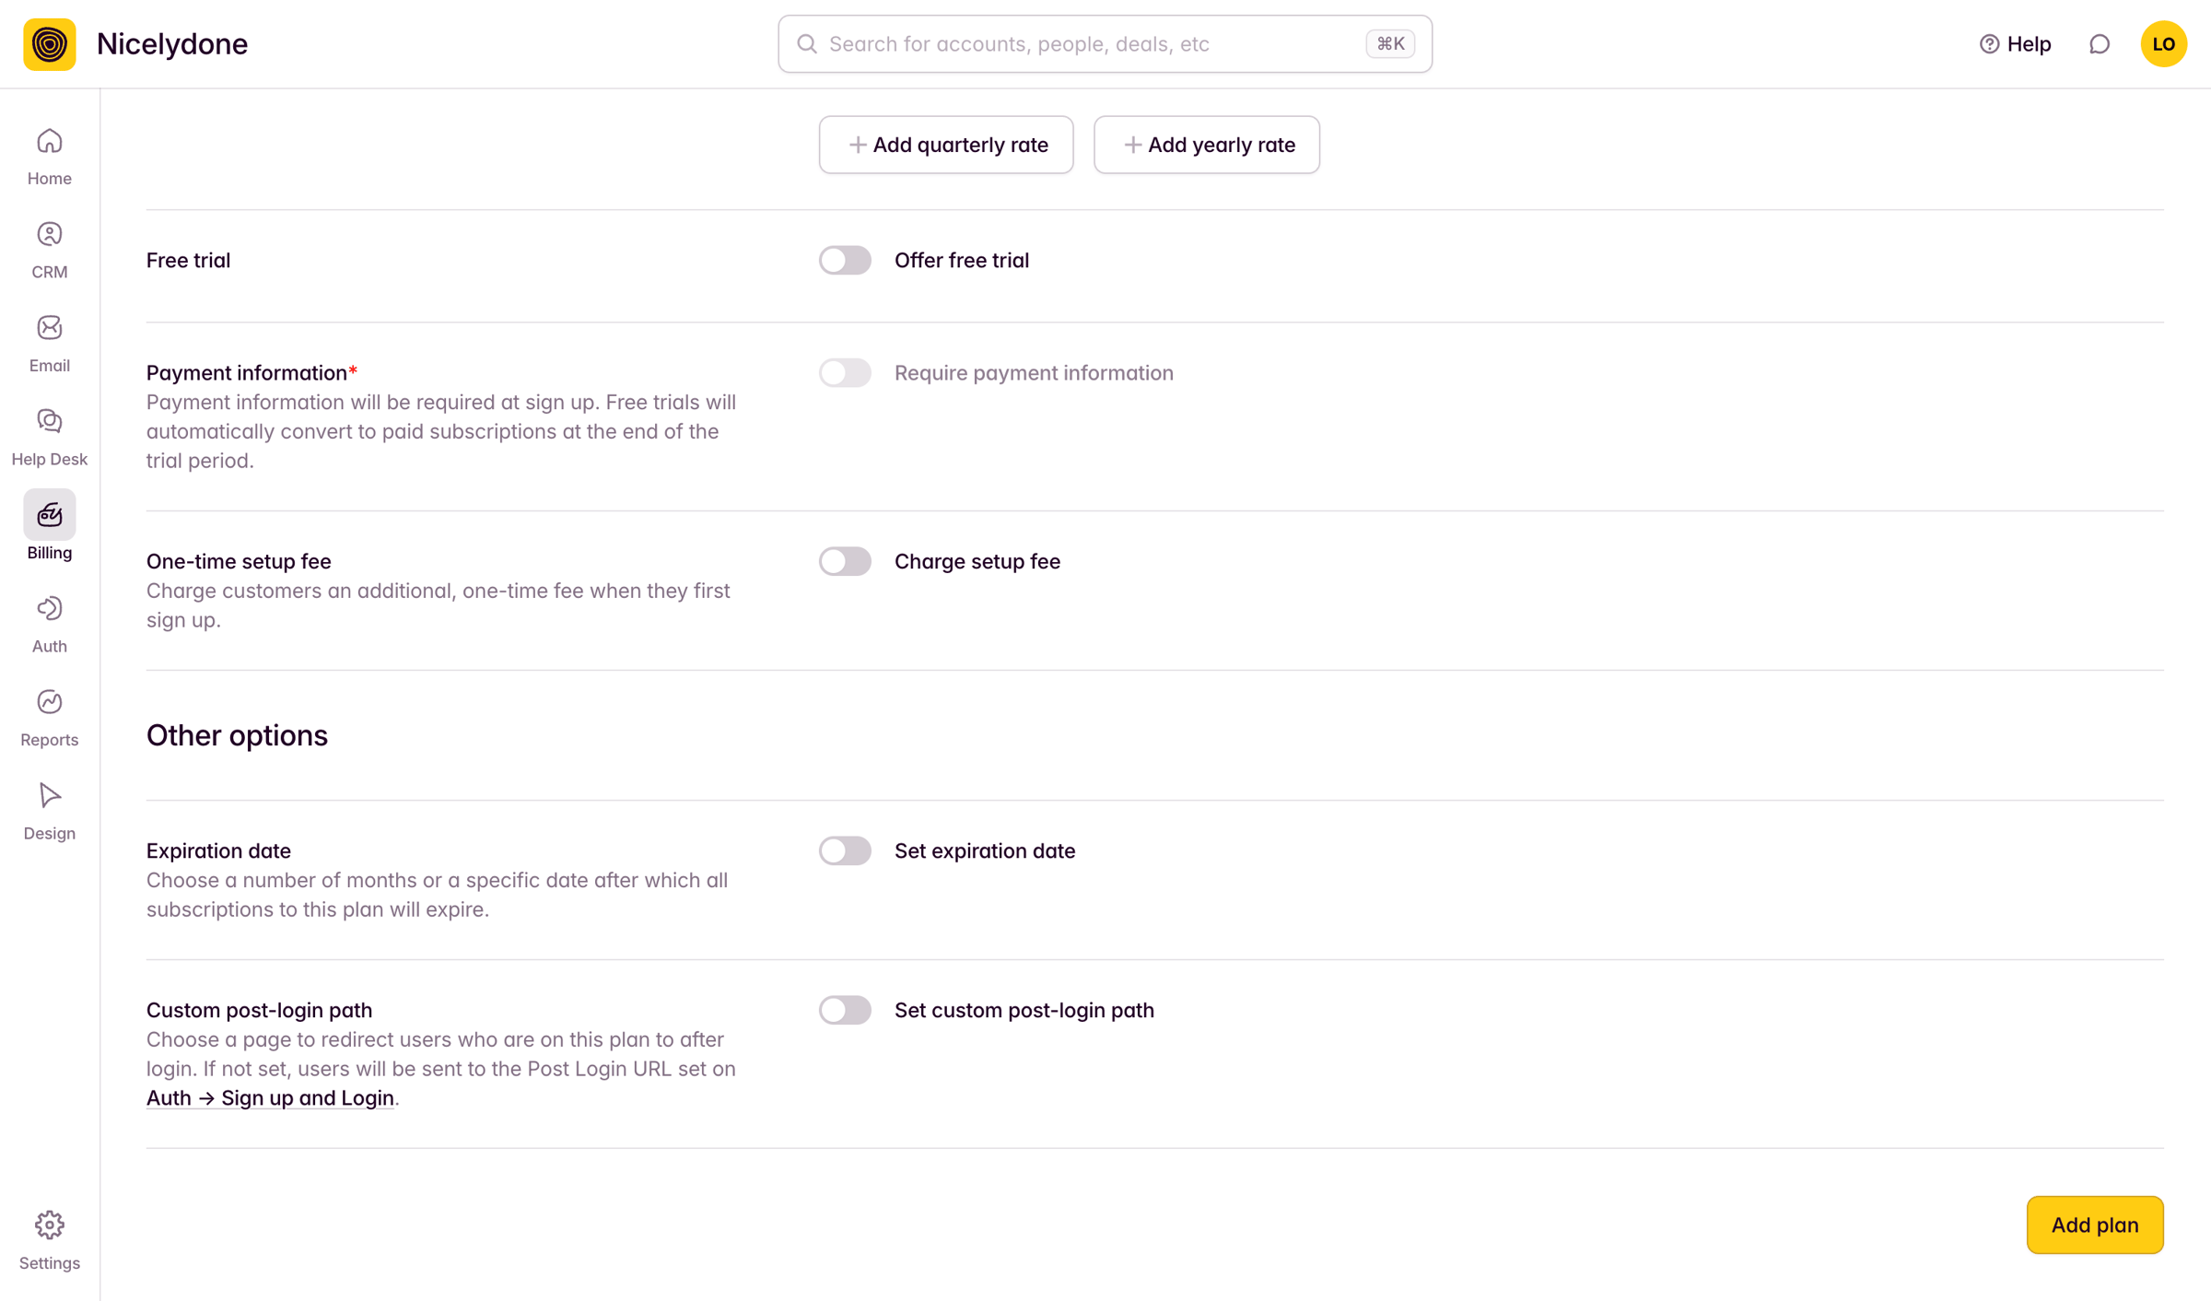Open the Design sidebar icon

click(x=49, y=813)
